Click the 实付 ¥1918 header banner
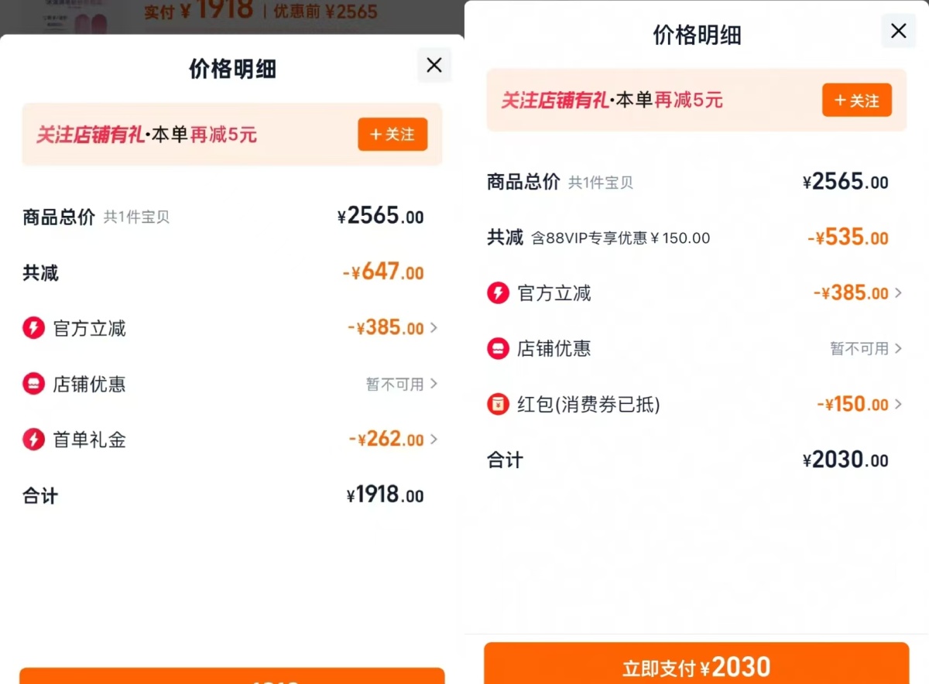929x684 pixels. click(x=260, y=12)
